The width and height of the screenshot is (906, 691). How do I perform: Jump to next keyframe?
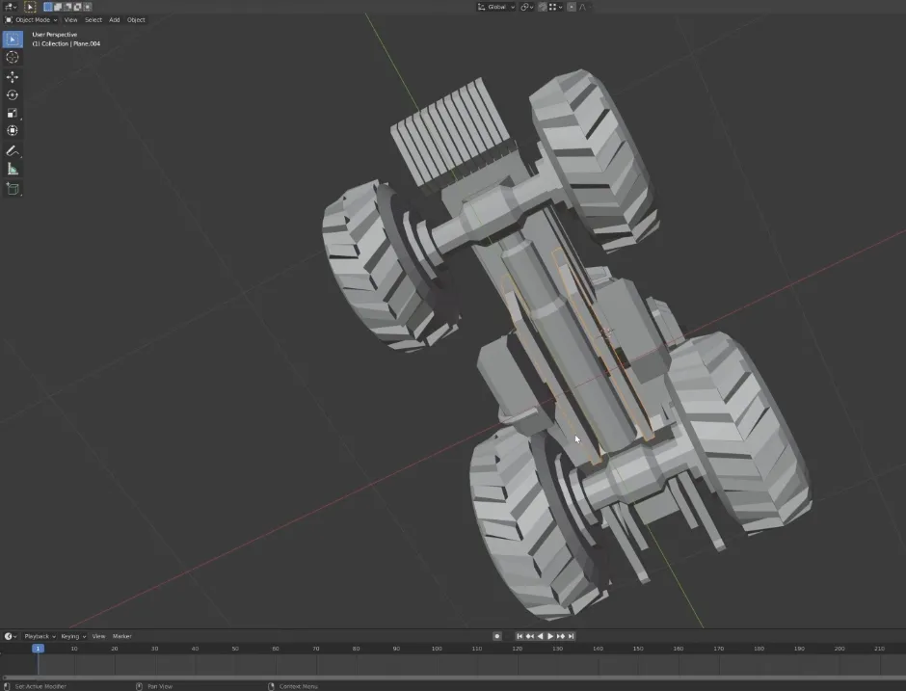pyautogui.click(x=561, y=636)
